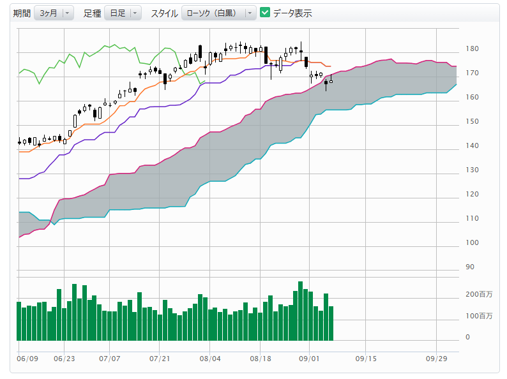The width and height of the screenshot is (507, 379).
Task: Click the 09/15 date axis label
Action: 366,359
